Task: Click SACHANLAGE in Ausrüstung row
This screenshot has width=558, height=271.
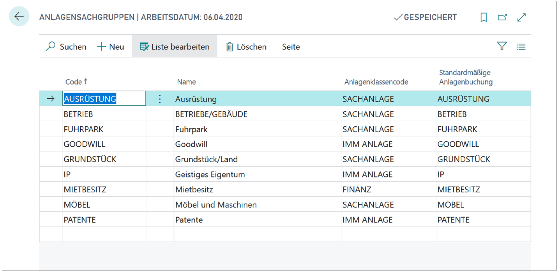Action: (x=388, y=99)
